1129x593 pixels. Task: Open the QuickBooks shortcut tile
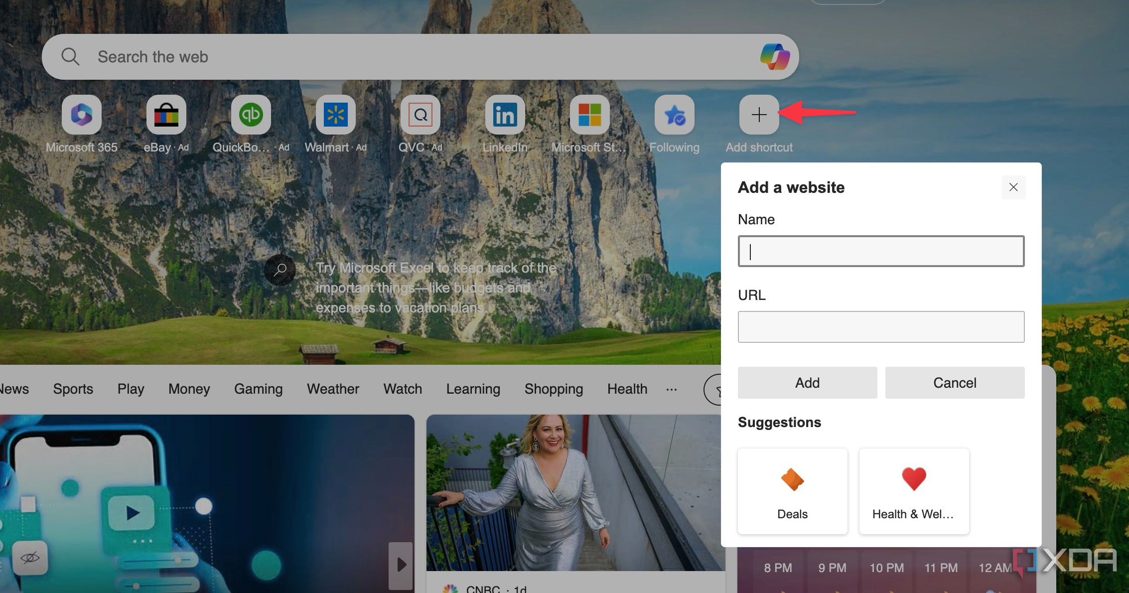click(251, 115)
